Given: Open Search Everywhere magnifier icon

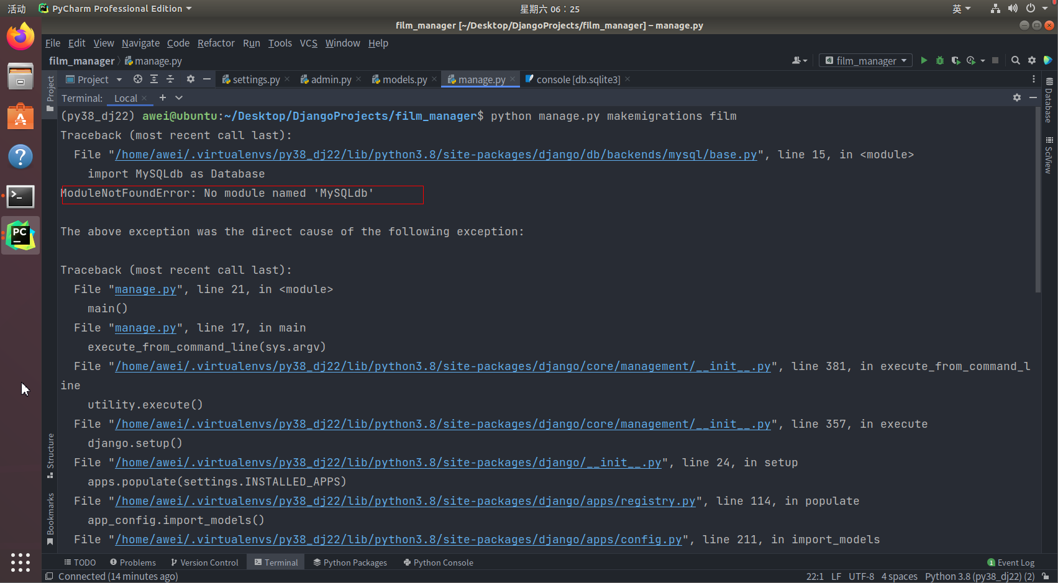Looking at the screenshot, I should point(1016,60).
